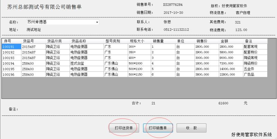The width and height of the screenshot is (277, 139).
Task: Click the 备注 column header
Action: pyautogui.click(x=248, y=41)
